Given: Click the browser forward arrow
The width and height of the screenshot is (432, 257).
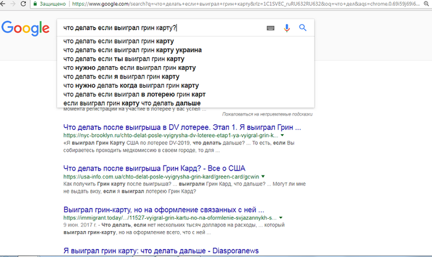Looking at the screenshot, I should coord(13,4).
